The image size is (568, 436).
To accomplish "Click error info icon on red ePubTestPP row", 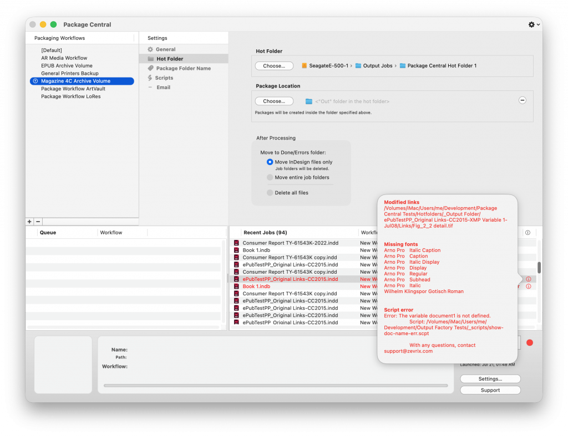I will coord(529,279).
